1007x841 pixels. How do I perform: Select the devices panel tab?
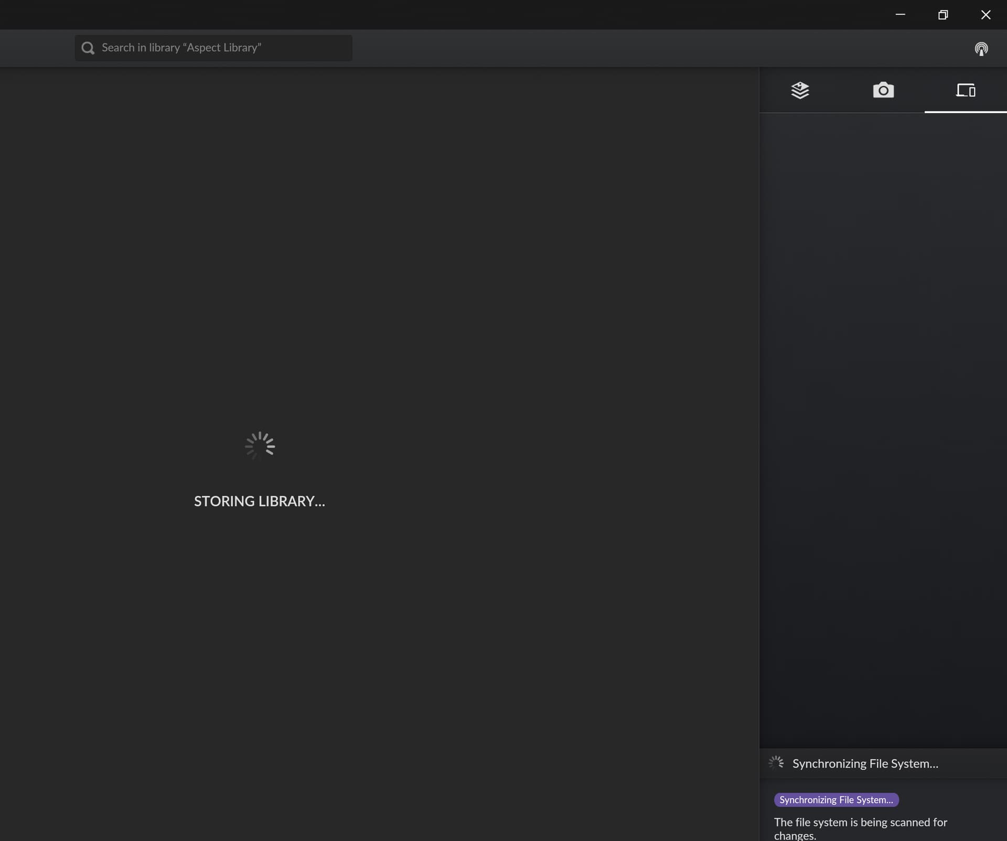965,90
